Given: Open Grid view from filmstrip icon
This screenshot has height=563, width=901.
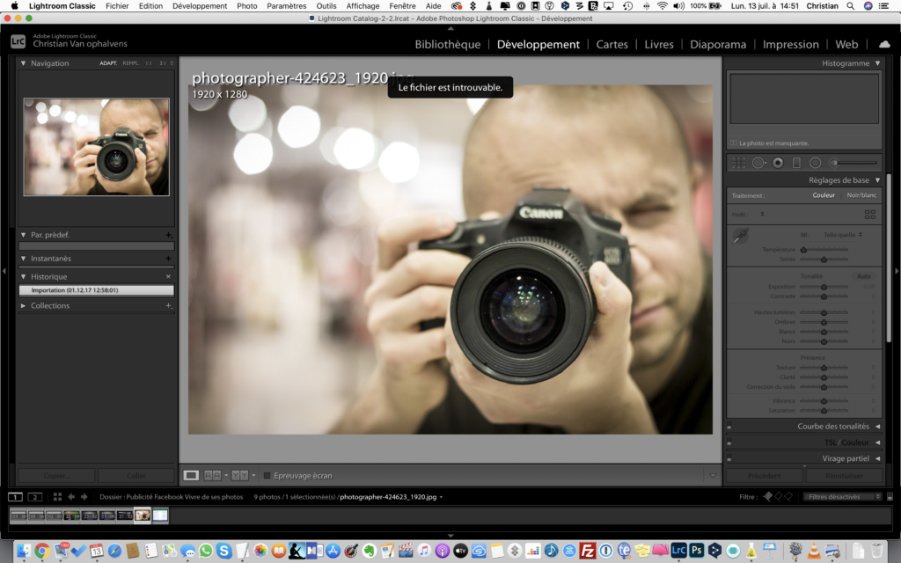Looking at the screenshot, I should pyautogui.click(x=57, y=497).
